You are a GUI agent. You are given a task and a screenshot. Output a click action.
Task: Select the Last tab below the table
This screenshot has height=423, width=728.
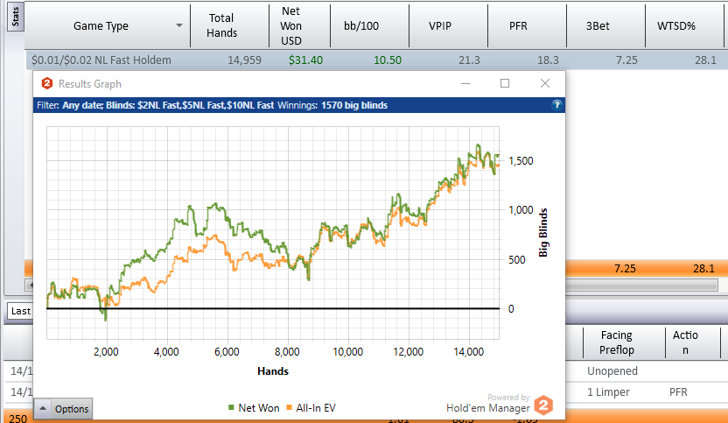(x=20, y=311)
